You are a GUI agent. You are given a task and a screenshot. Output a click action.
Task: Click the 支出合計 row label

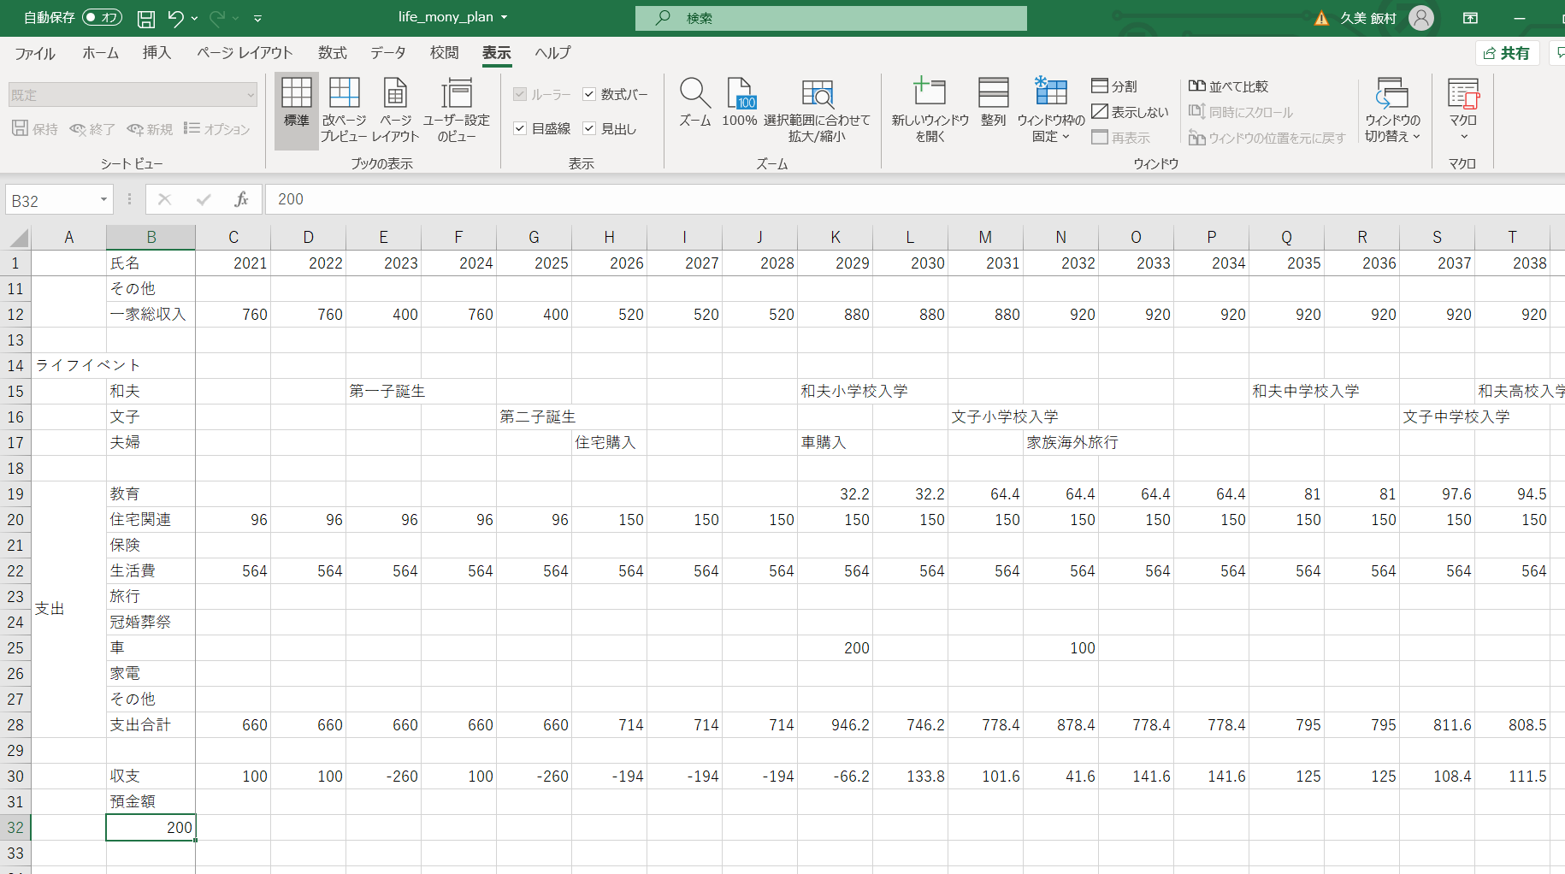coord(151,725)
